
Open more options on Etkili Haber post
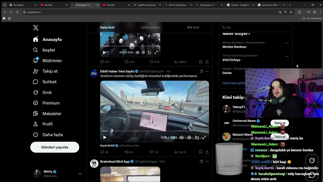[207, 71]
